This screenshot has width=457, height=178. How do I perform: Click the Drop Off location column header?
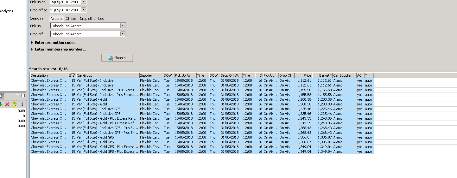287,75
